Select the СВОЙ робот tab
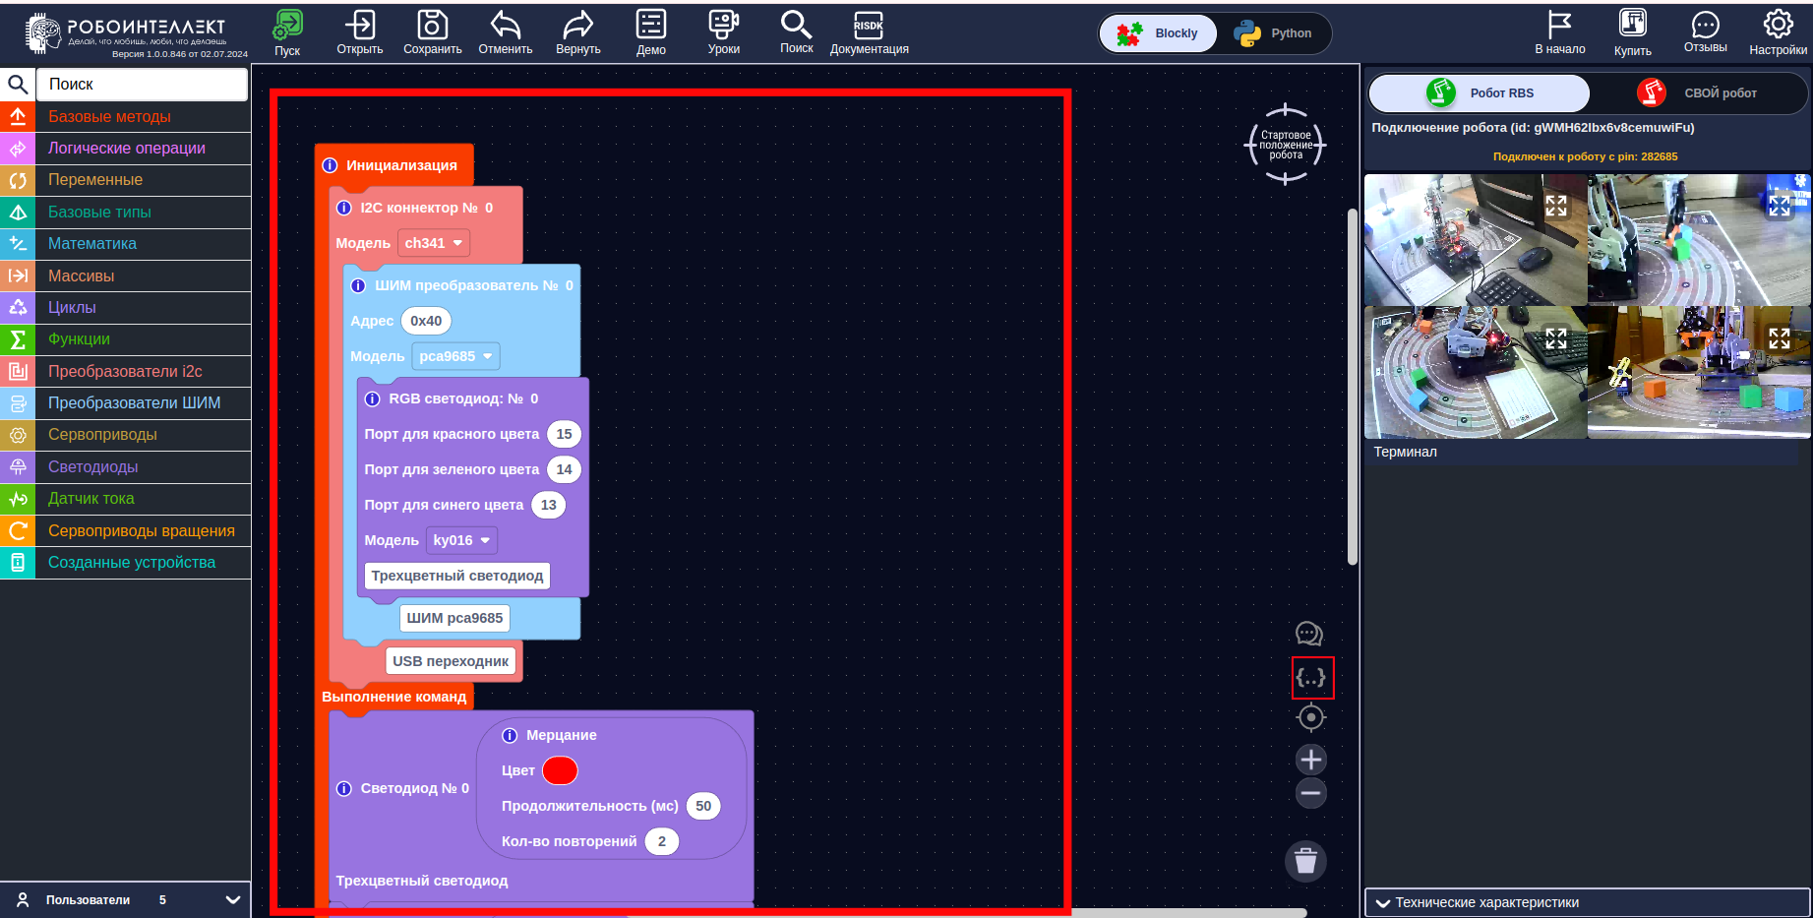This screenshot has height=918, width=1813. pyautogui.click(x=1698, y=93)
